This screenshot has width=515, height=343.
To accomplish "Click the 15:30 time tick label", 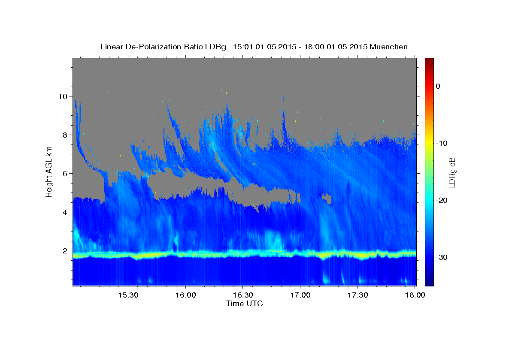I will click(128, 295).
